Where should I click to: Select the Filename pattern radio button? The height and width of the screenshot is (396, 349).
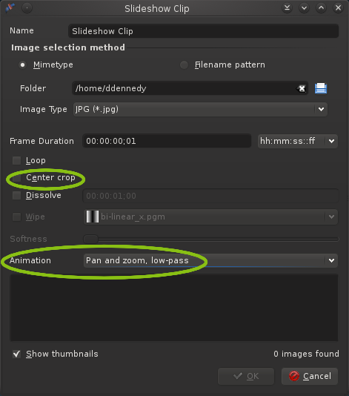pos(184,65)
